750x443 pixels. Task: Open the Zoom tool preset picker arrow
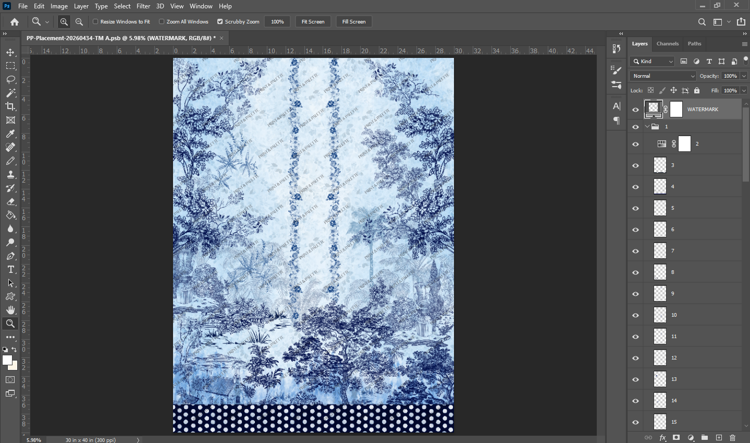pyautogui.click(x=47, y=22)
